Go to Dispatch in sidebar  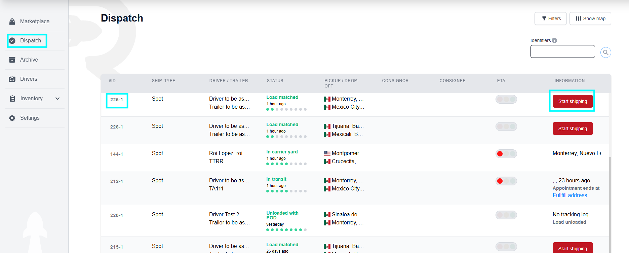(x=31, y=41)
